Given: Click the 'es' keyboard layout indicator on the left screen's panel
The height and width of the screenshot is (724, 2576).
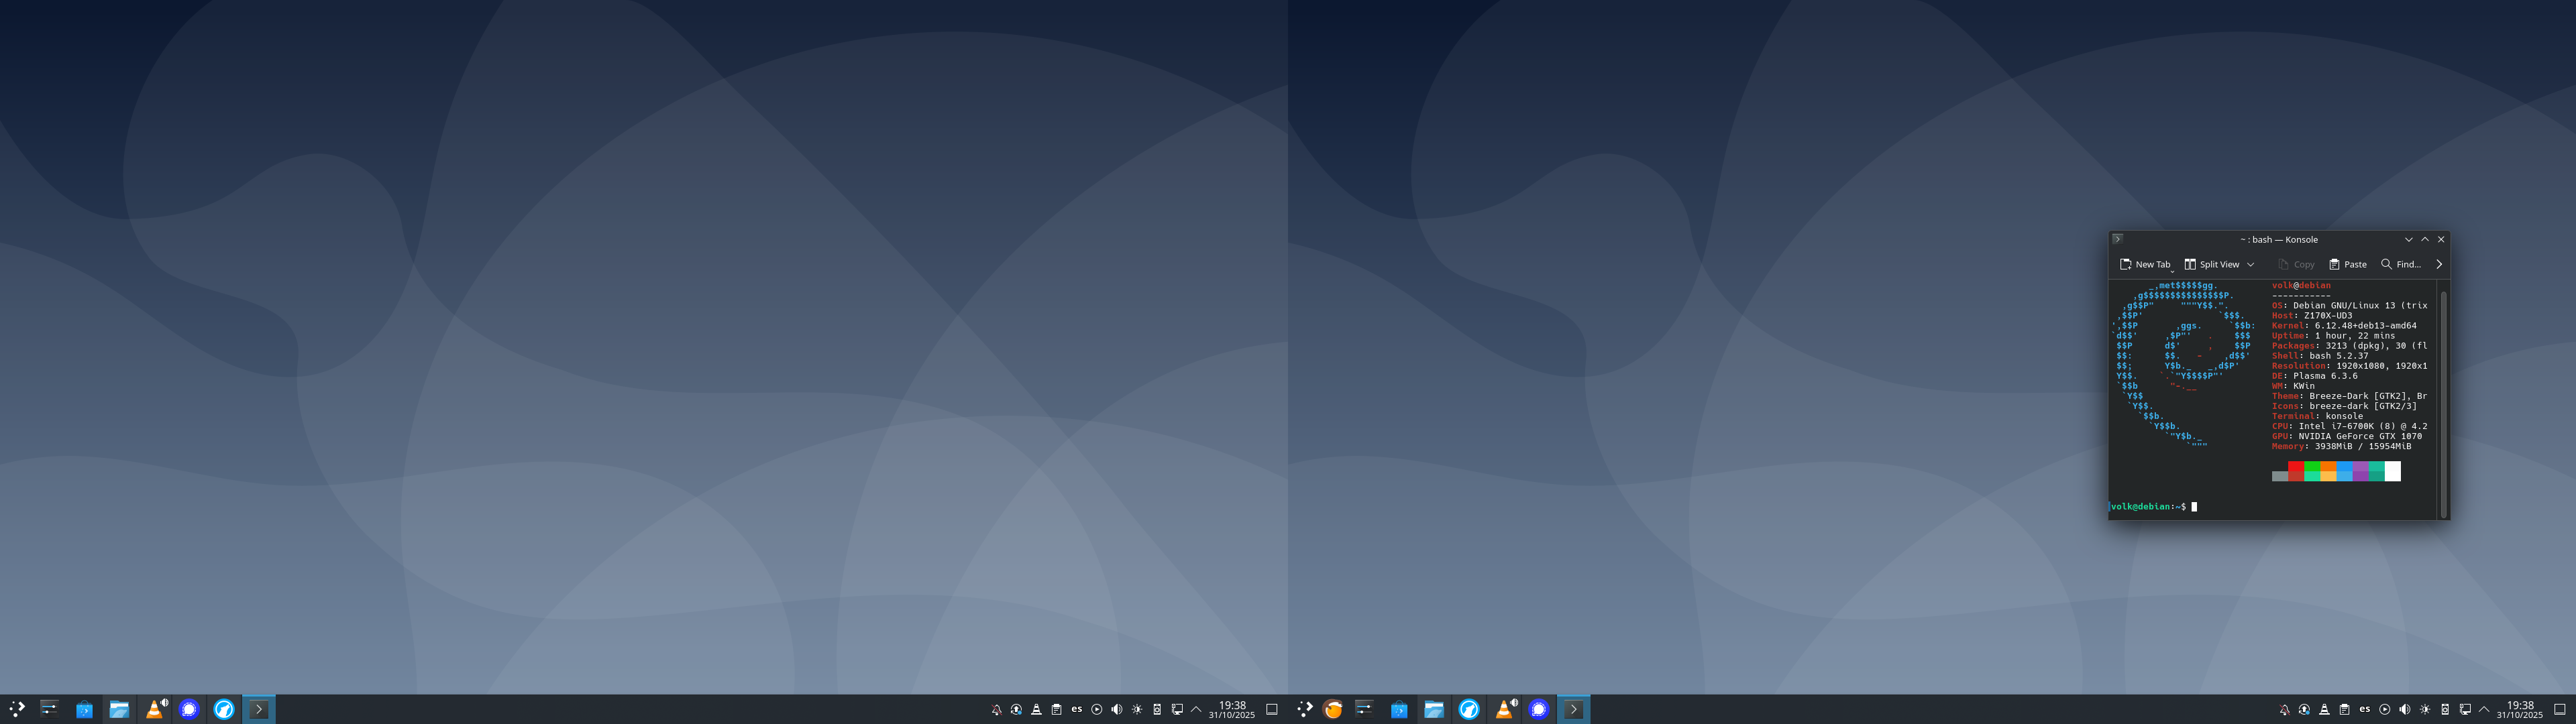Looking at the screenshot, I should click(1076, 709).
